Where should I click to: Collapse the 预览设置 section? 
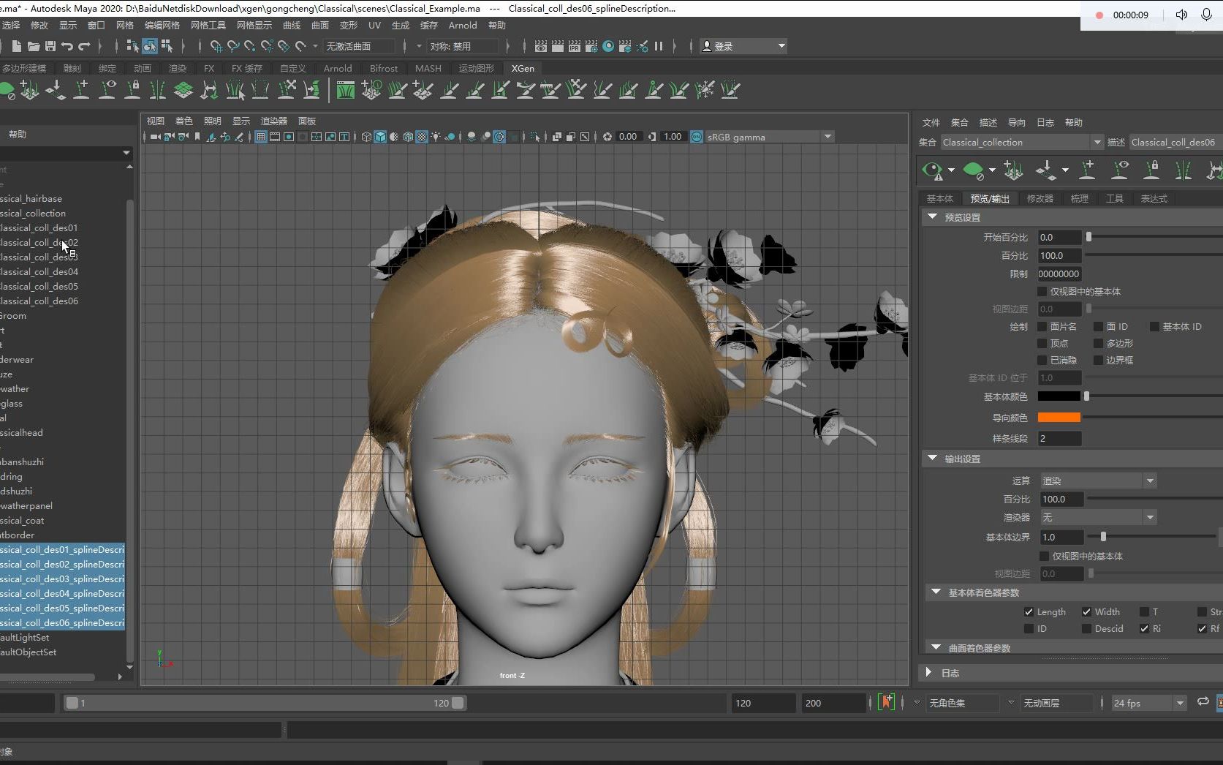click(x=933, y=216)
